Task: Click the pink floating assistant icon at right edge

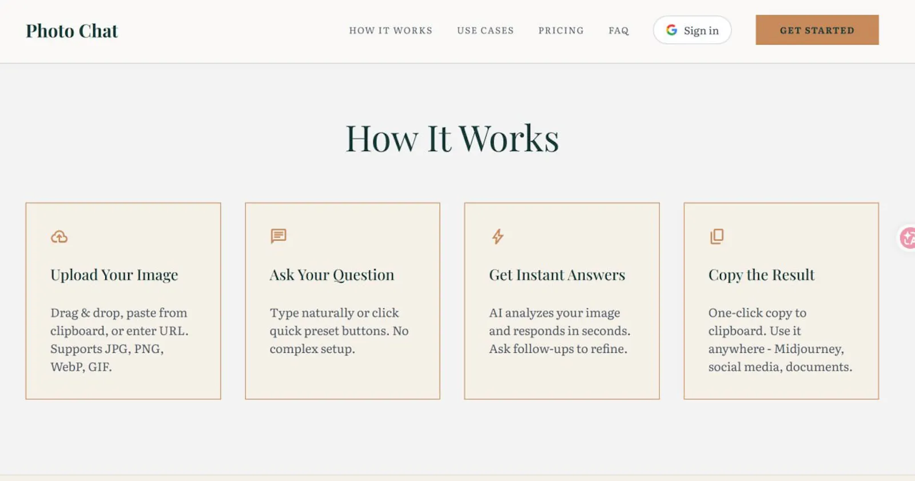Action: (907, 238)
